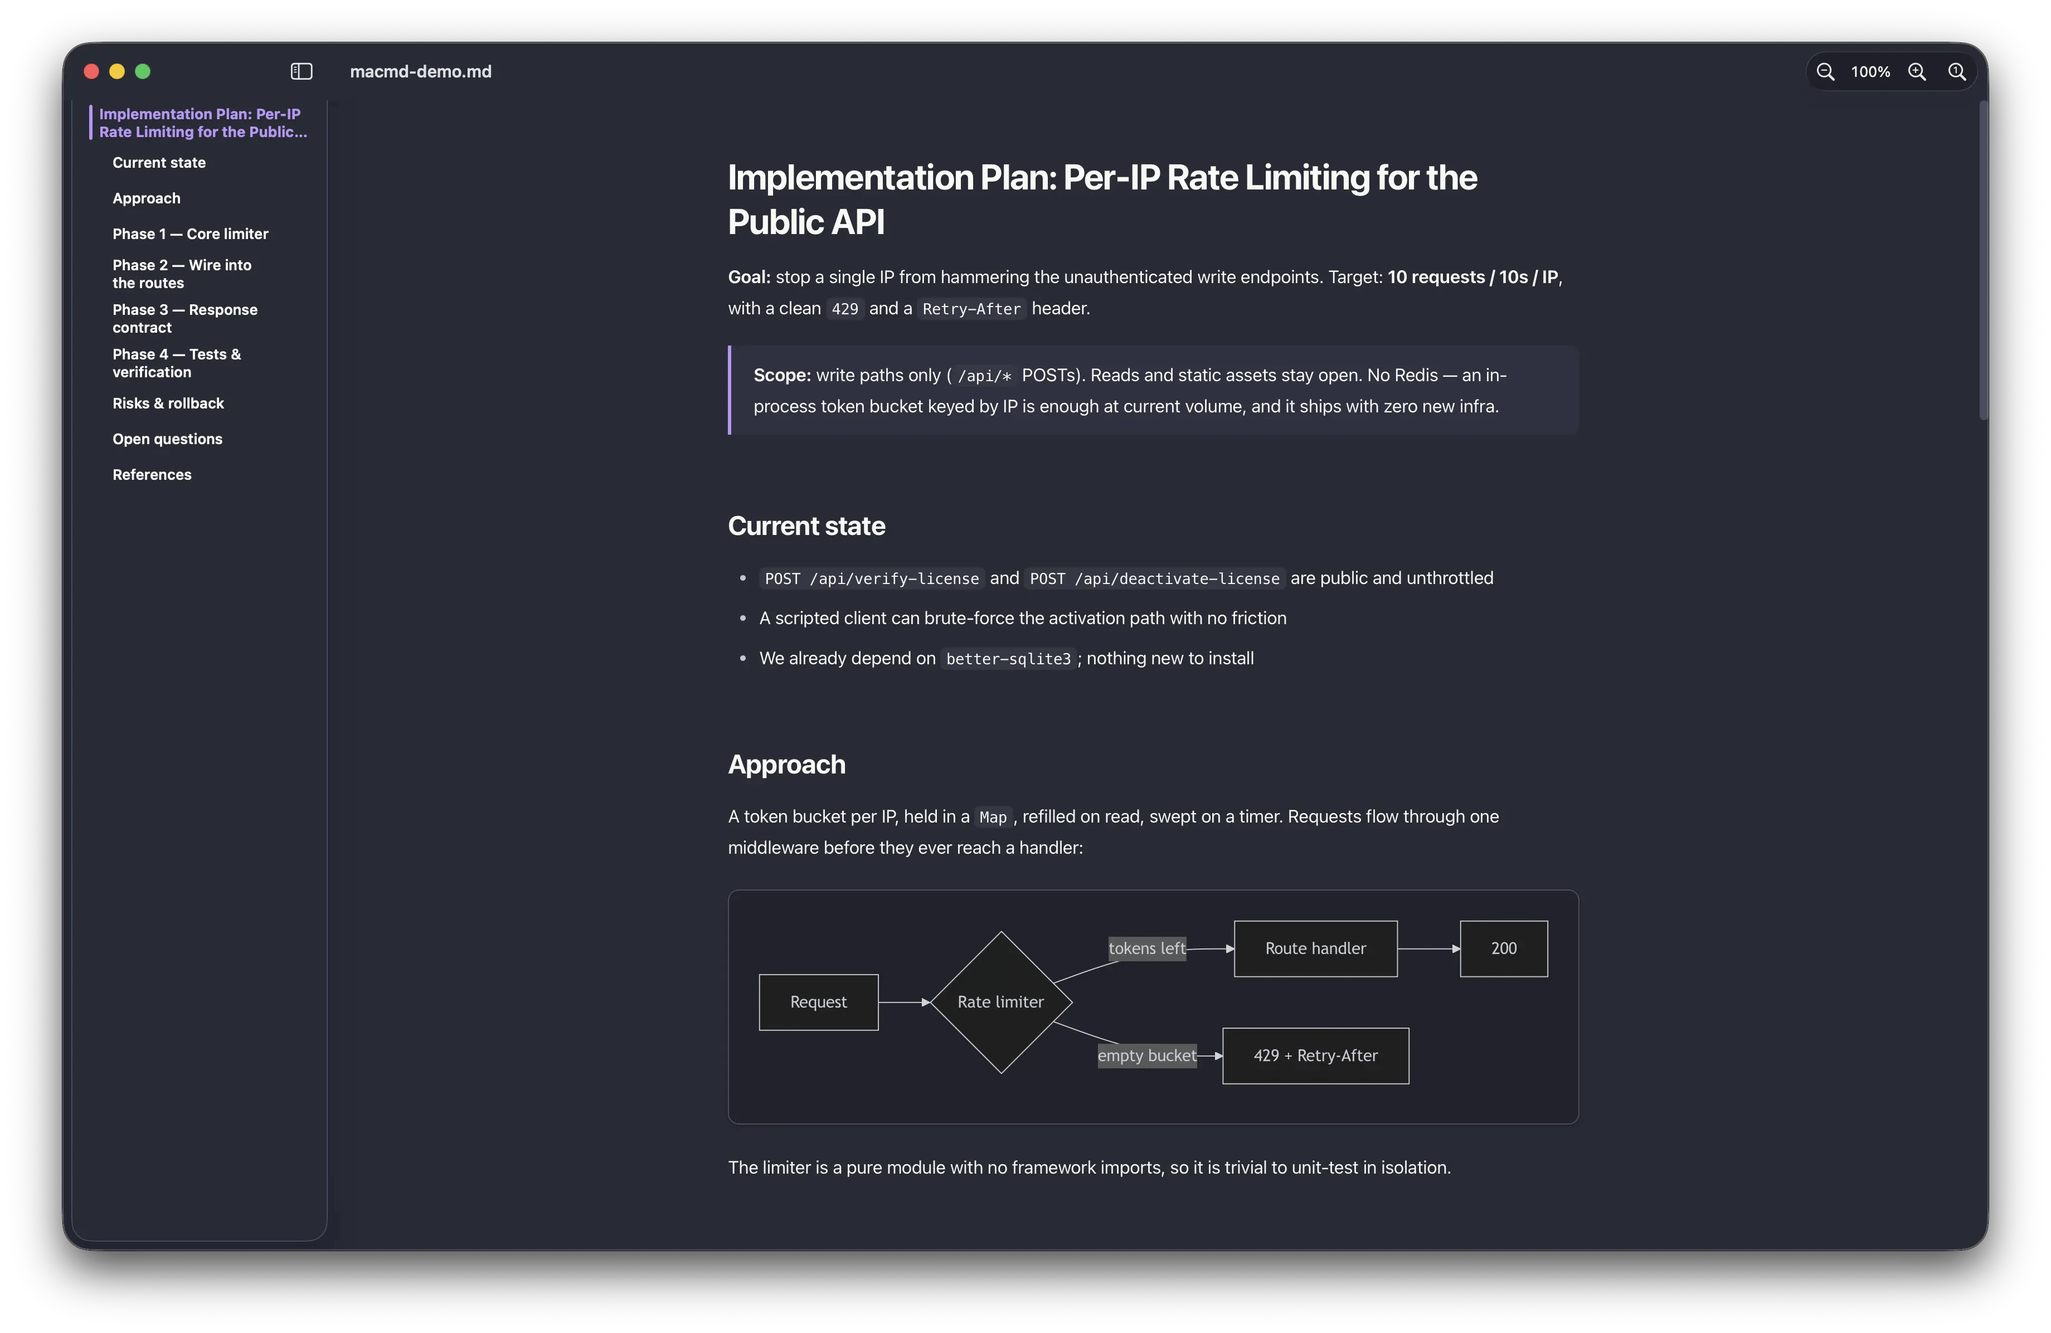This screenshot has height=1333, width=2051.
Task: Click the inline code "429" in Goal paragraph
Action: 844,309
